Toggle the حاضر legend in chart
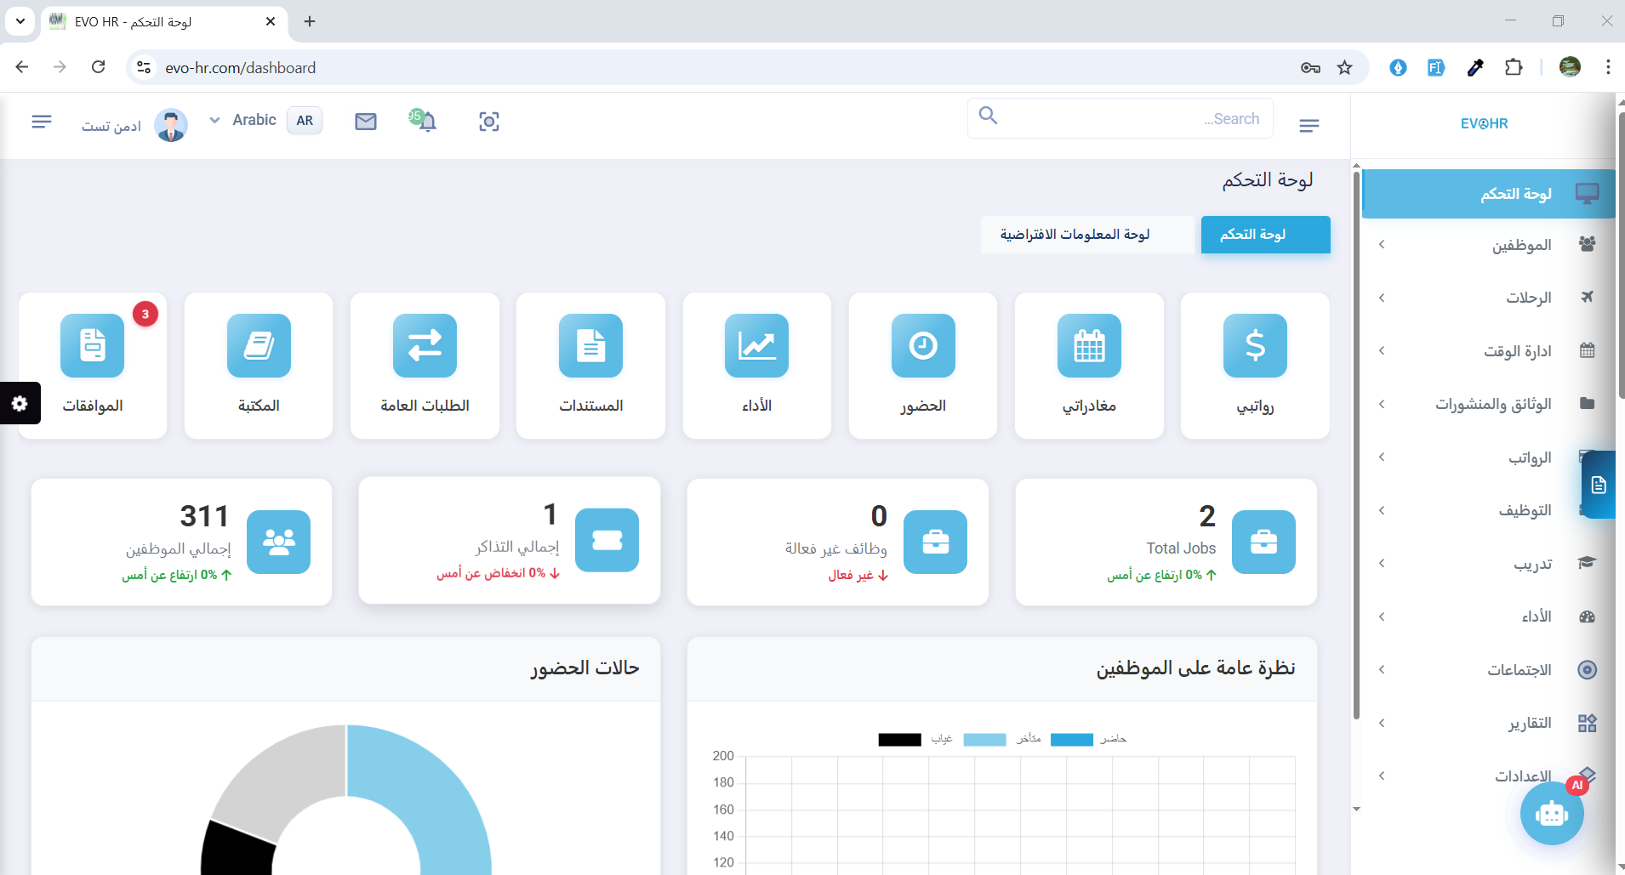Screen dimensions: 1625x875 [1088, 739]
